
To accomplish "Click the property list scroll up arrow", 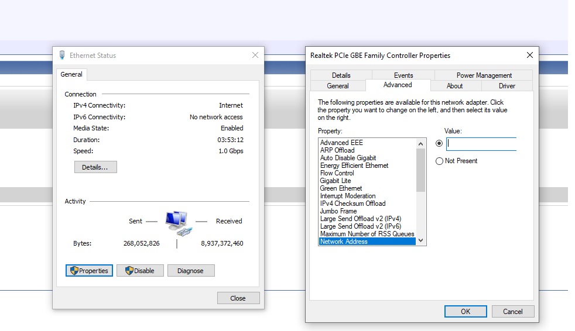I will click(420, 144).
